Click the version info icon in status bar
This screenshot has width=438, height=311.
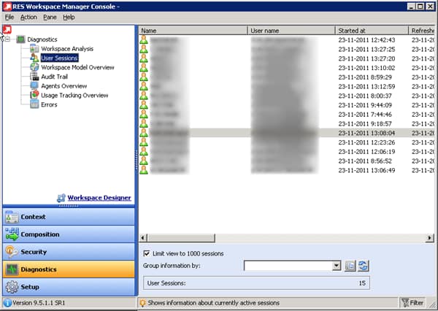pos(7,303)
